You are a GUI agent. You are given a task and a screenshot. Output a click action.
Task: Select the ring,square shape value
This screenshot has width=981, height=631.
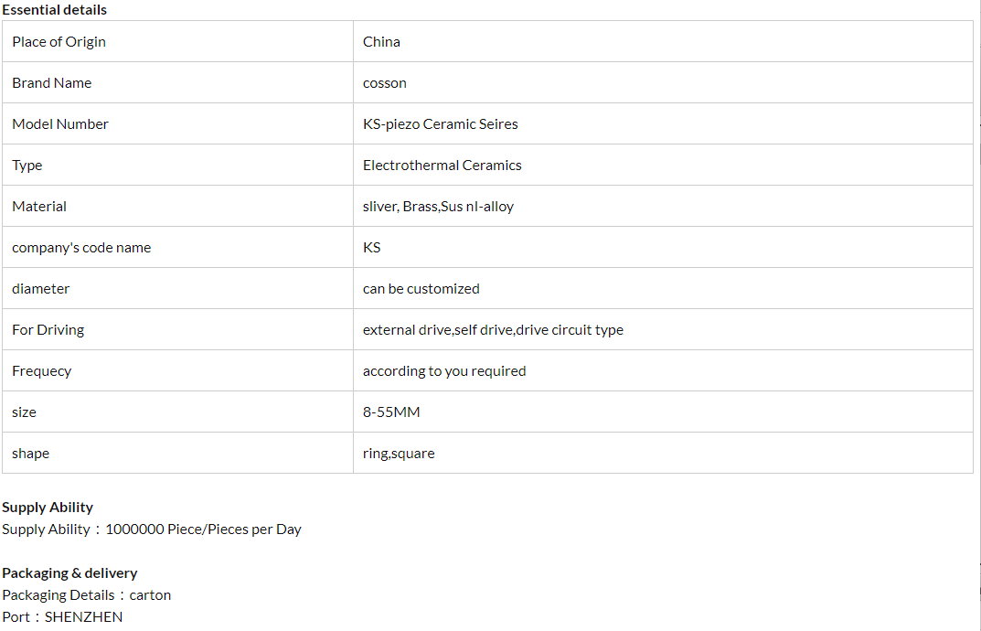pyautogui.click(x=399, y=454)
